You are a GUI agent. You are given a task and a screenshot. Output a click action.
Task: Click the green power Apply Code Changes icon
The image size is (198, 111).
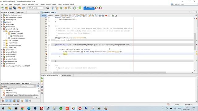[80, 8]
